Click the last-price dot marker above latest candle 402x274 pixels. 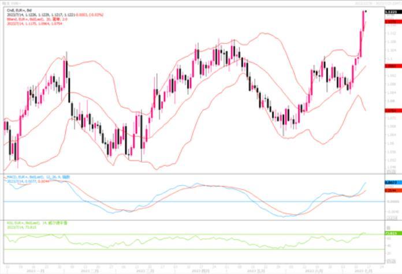tap(366, 10)
